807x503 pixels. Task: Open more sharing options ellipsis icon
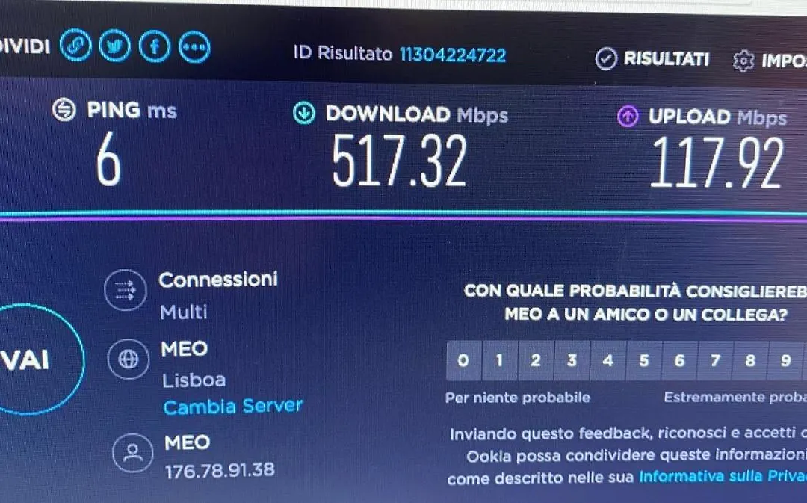[194, 47]
